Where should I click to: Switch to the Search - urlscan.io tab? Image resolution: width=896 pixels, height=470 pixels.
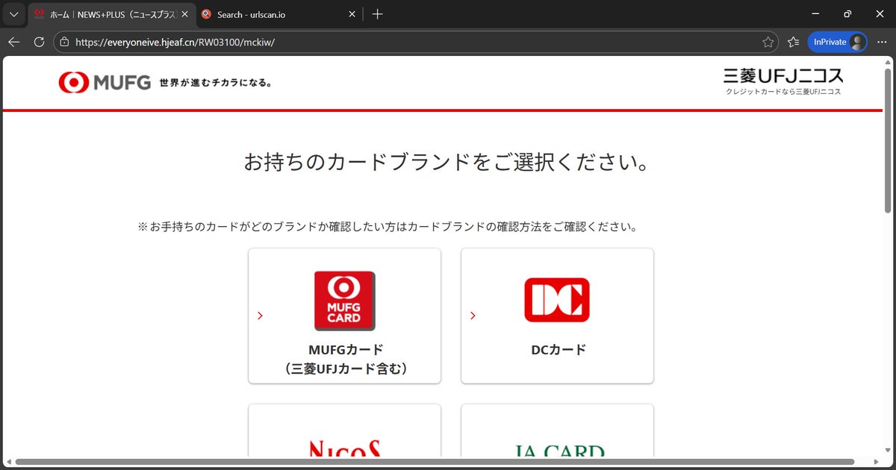click(280, 14)
